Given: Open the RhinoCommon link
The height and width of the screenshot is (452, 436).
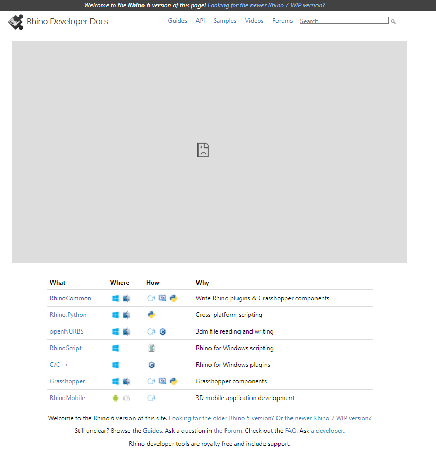Looking at the screenshot, I should click(x=70, y=298).
